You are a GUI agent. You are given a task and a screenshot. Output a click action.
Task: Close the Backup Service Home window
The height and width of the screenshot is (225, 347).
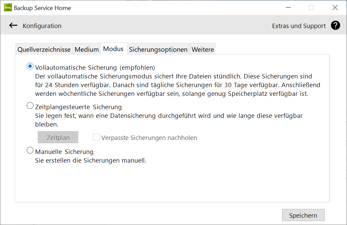(x=335, y=8)
